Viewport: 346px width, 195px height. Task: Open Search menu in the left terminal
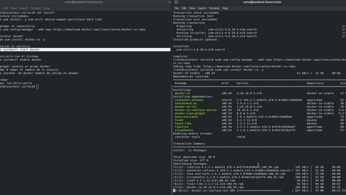tap(23, 8)
